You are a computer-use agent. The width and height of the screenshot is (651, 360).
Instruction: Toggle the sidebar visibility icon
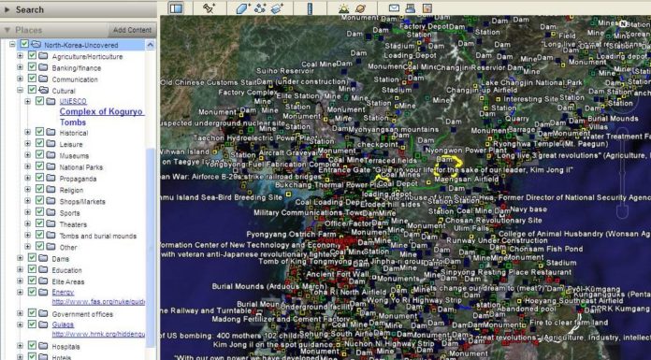177,8
